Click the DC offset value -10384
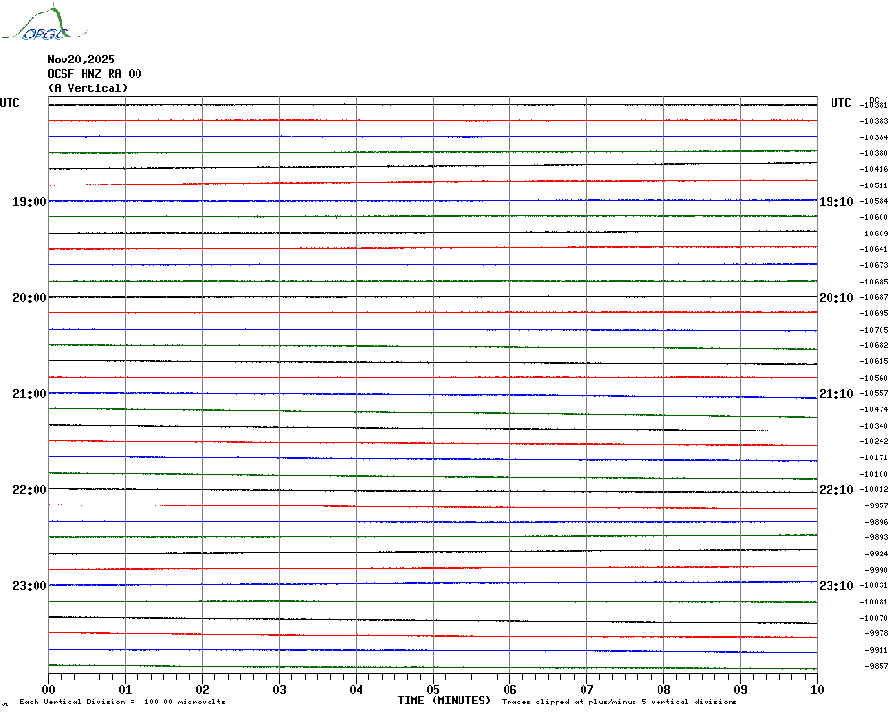The image size is (894, 715). [874, 137]
